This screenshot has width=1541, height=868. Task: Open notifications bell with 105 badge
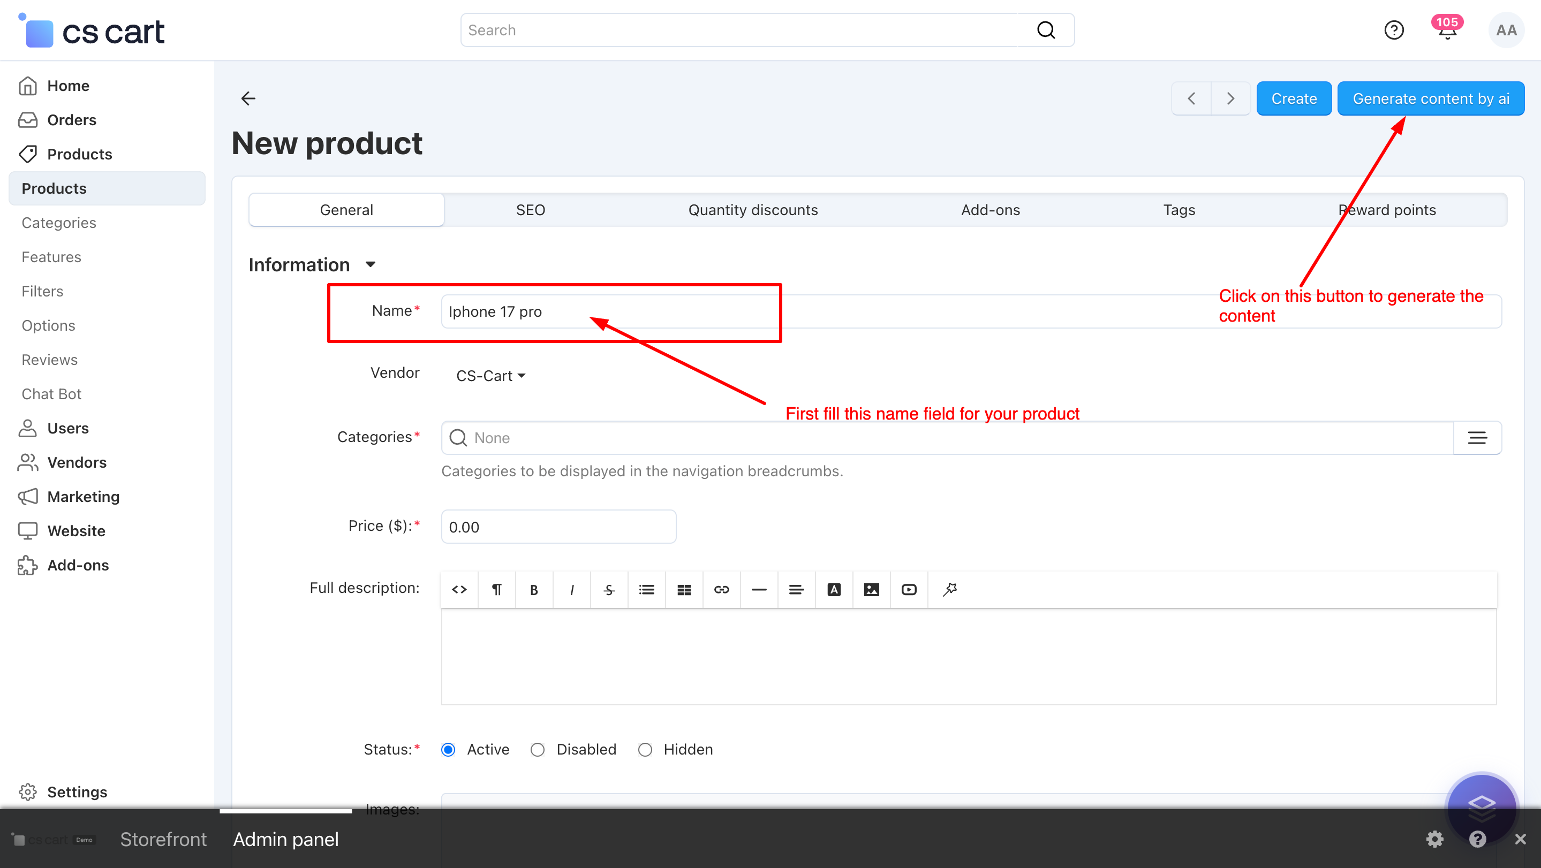[x=1446, y=30]
